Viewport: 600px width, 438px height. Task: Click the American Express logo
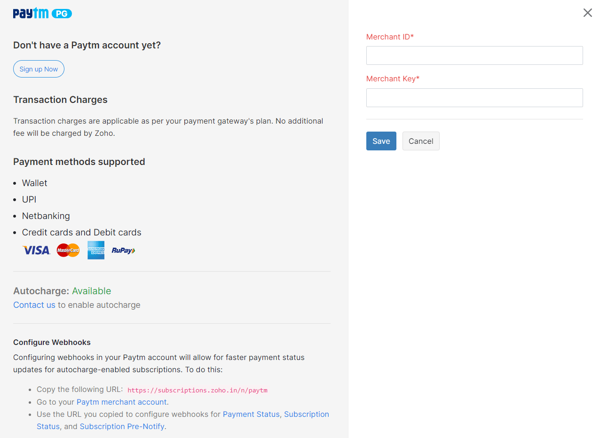coord(96,250)
